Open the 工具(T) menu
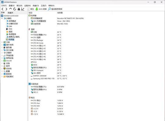165x121 pixels. pyautogui.click(x=44, y=5)
